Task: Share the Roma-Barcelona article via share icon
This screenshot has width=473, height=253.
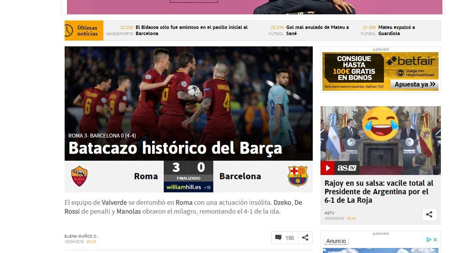Action: [x=305, y=238]
